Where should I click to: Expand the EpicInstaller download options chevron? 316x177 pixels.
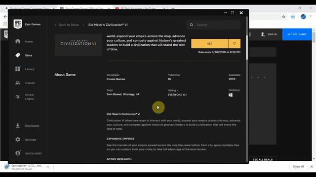coord(48,167)
